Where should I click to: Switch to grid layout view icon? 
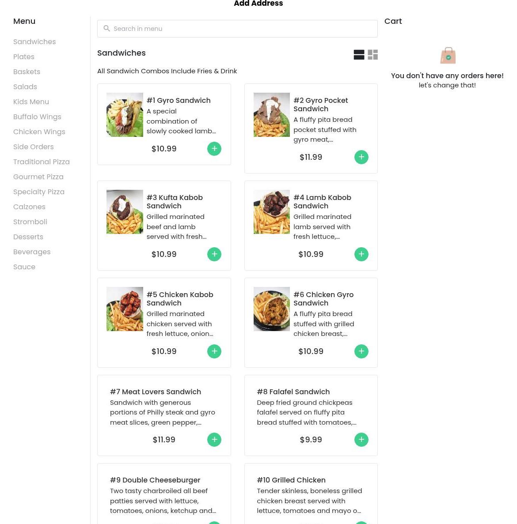point(373,54)
